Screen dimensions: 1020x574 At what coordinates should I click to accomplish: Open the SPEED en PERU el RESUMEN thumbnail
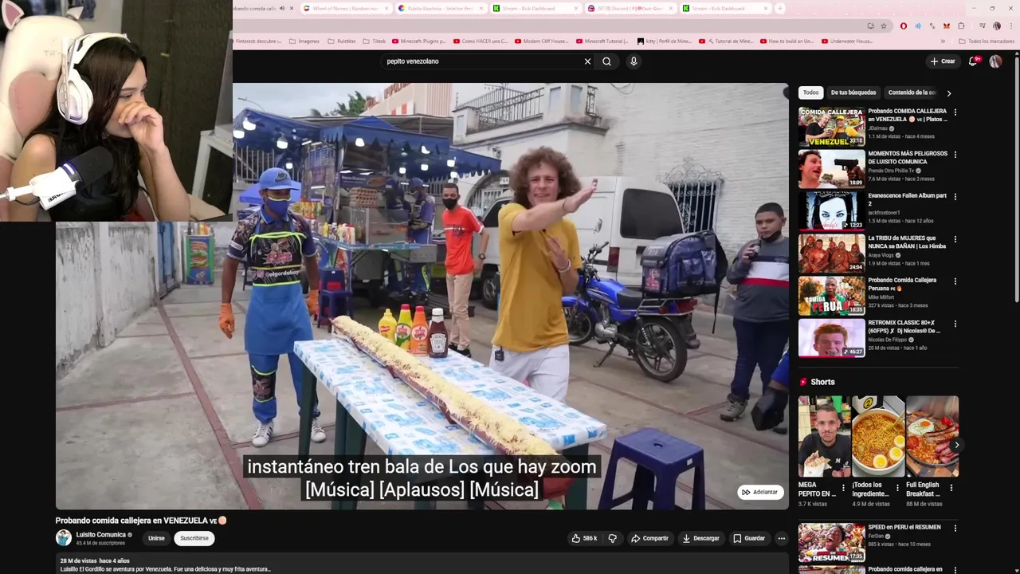pyautogui.click(x=832, y=542)
